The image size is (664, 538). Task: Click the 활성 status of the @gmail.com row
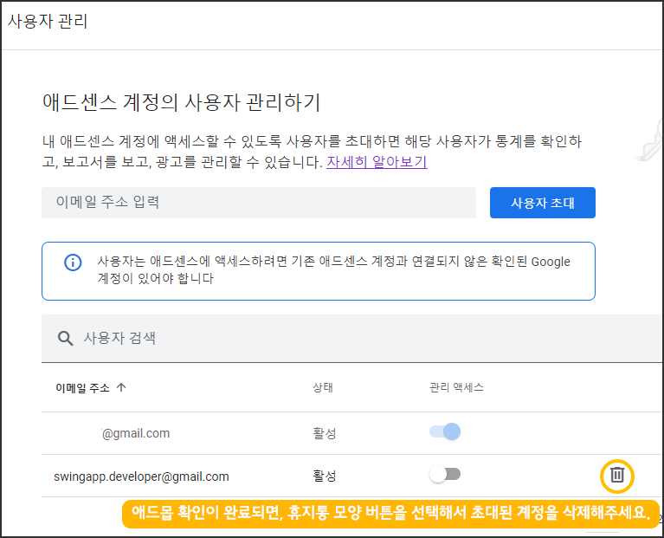[x=324, y=433]
